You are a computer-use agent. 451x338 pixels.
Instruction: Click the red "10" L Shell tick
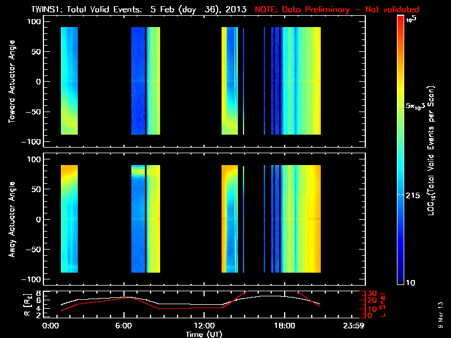pos(372,309)
